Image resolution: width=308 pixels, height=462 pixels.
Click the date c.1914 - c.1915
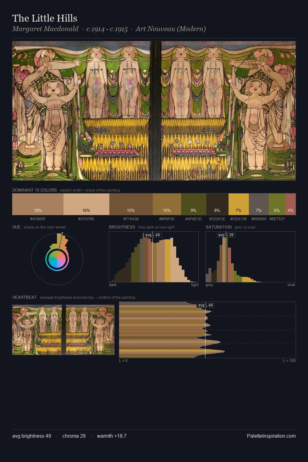[x=107, y=29]
